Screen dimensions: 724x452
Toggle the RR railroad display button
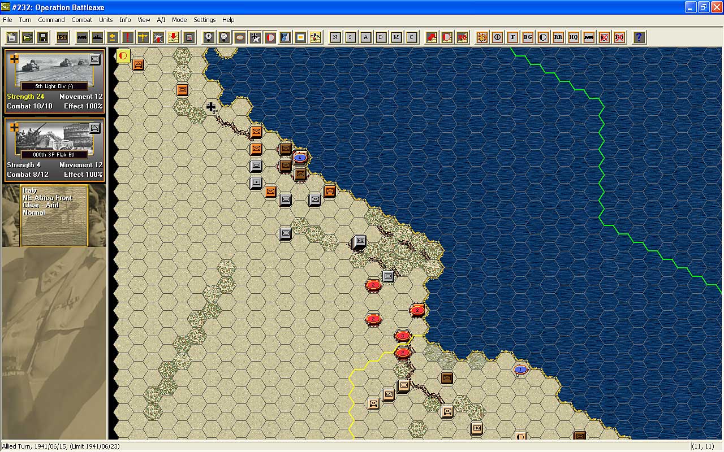(558, 37)
